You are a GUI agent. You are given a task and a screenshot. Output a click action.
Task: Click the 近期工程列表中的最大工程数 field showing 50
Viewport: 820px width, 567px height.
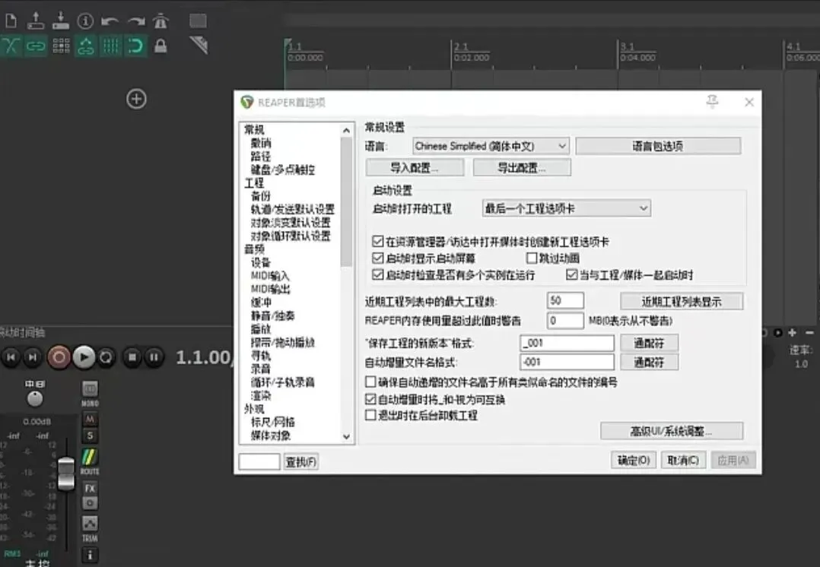(565, 301)
